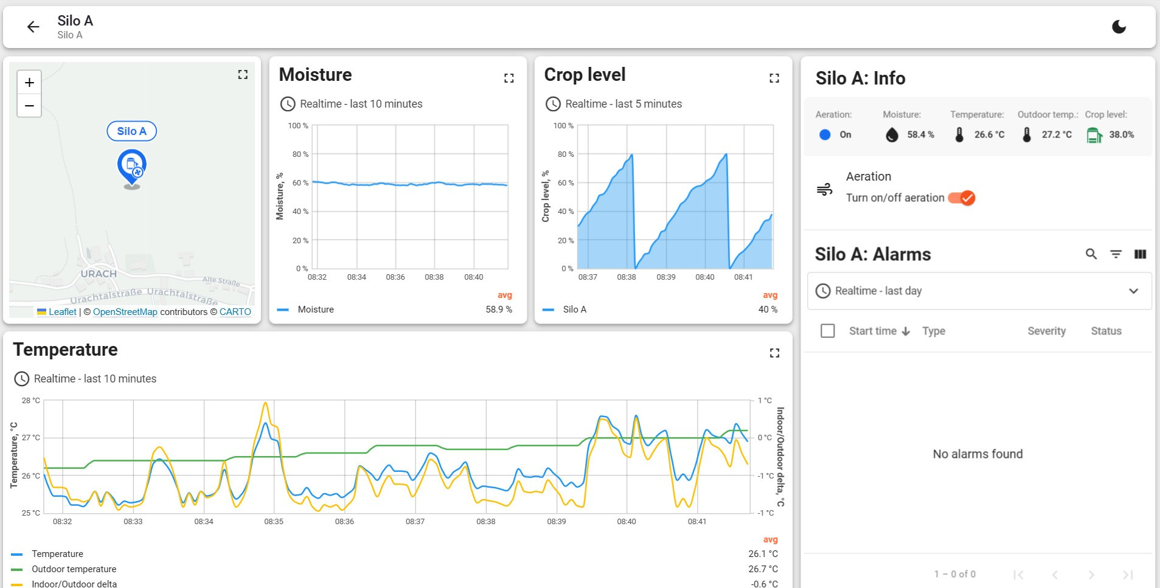Open the alarms Realtime - last day dropdown

click(x=979, y=291)
